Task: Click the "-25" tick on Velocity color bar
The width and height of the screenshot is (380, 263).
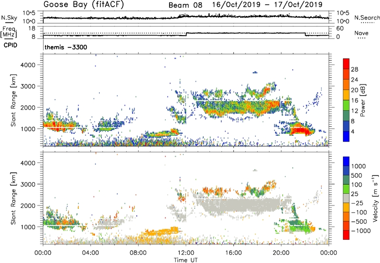Action: [357, 203]
